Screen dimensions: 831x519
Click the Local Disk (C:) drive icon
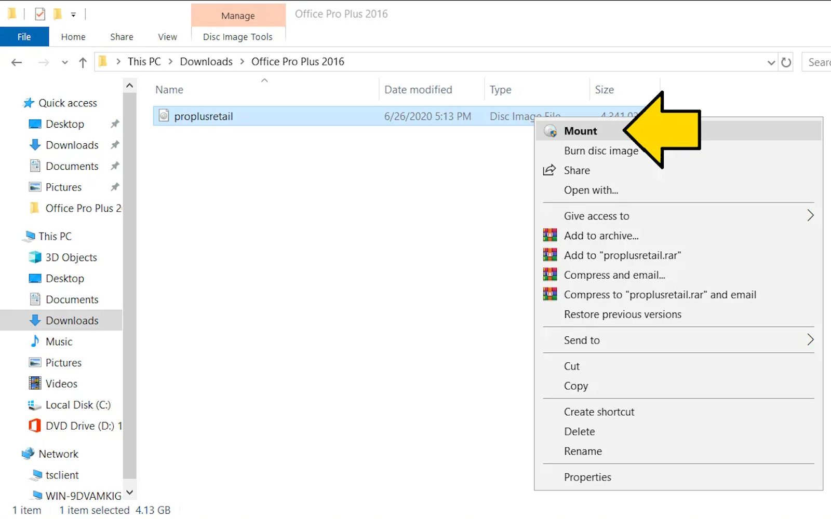[34, 405]
